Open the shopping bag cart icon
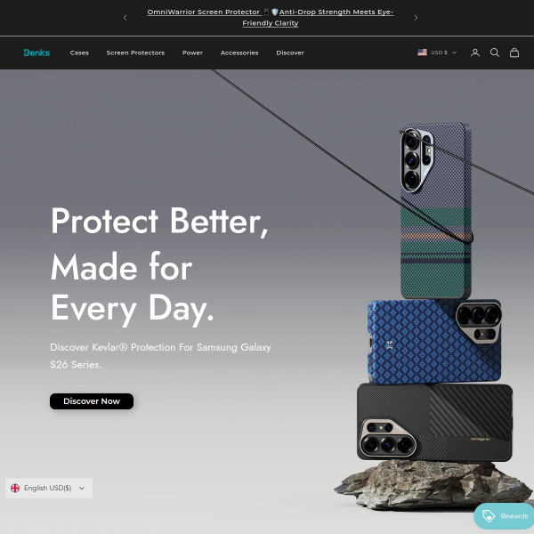 [514, 53]
